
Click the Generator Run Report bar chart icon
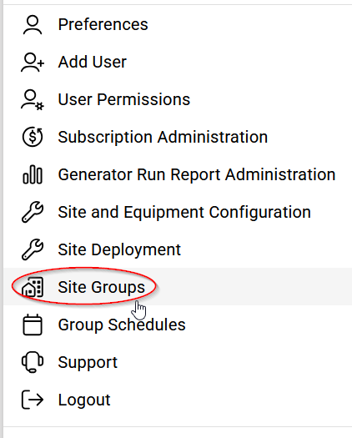point(33,174)
